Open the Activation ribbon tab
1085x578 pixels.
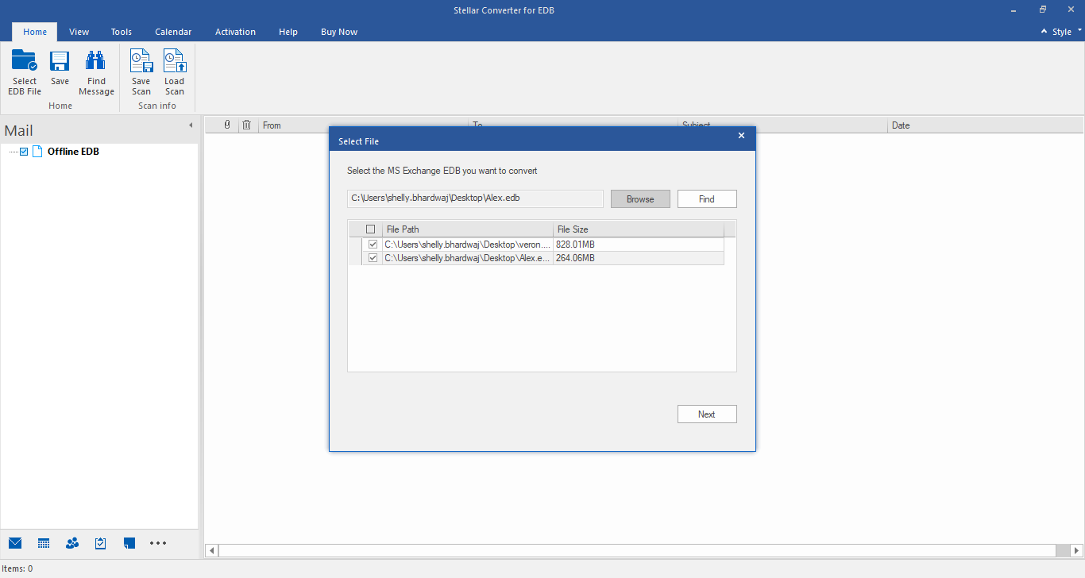point(235,32)
